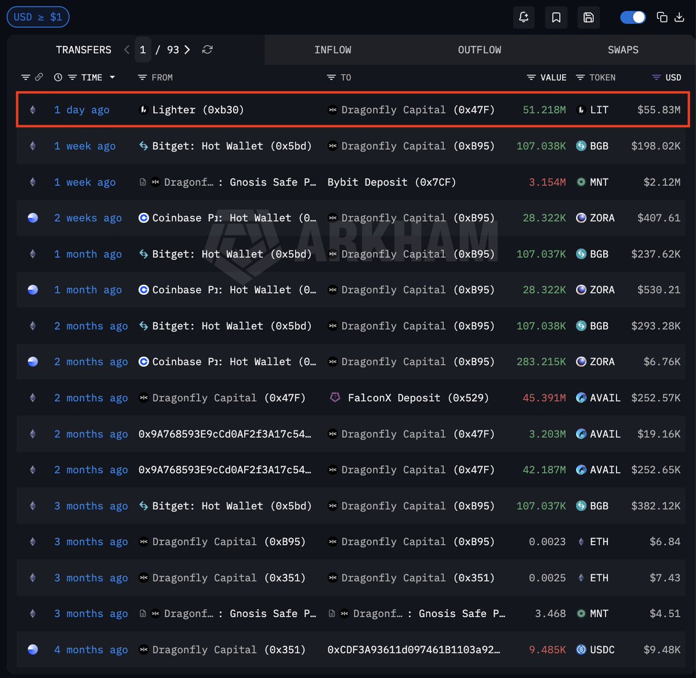Screen dimensions: 696x678
Task: Click Lighter logo icon in first row
Action: [143, 110]
